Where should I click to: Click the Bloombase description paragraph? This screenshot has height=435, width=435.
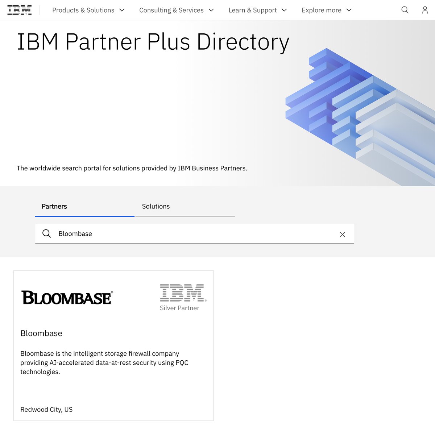pos(104,362)
